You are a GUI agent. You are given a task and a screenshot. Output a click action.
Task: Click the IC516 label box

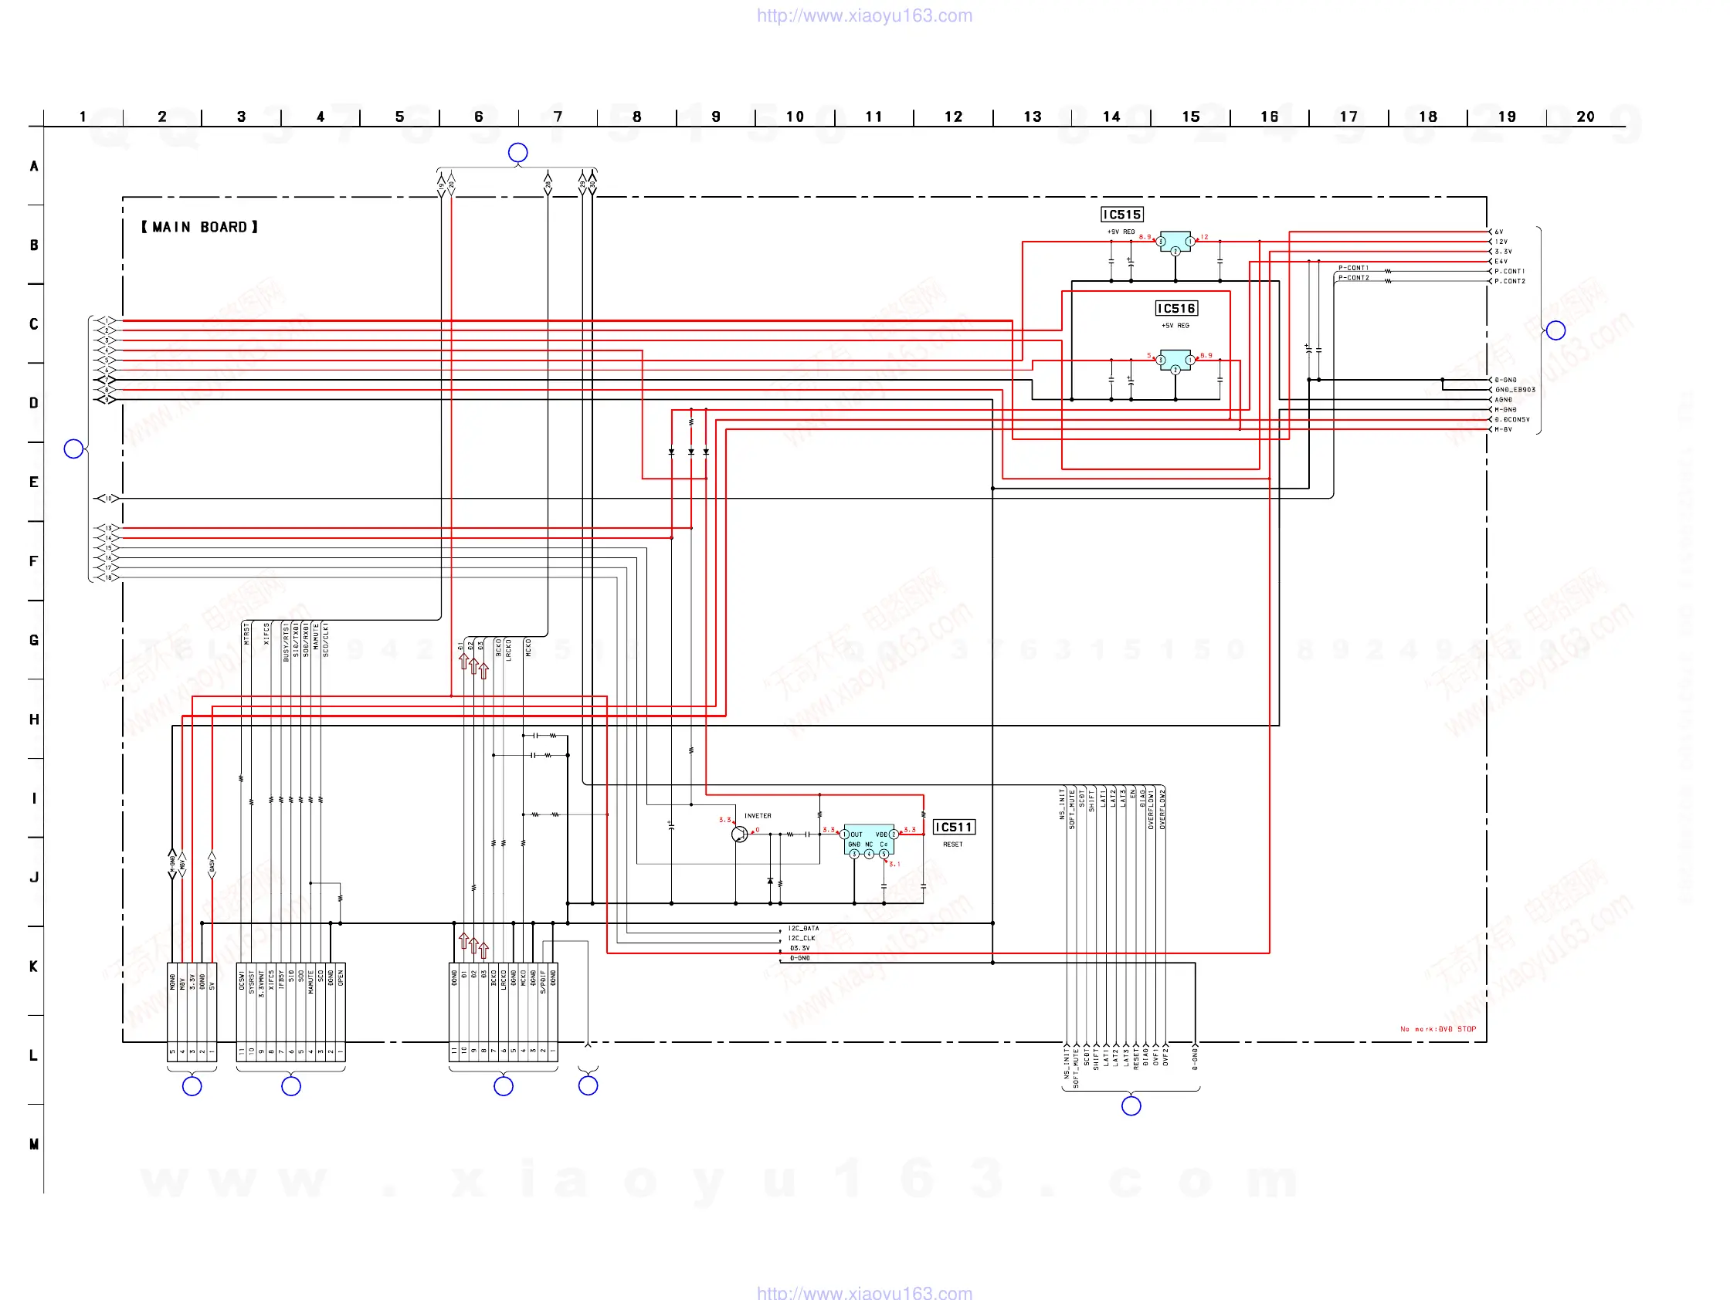point(1176,308)
